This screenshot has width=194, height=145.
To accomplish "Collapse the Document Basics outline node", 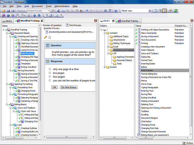I will (7, 33).
